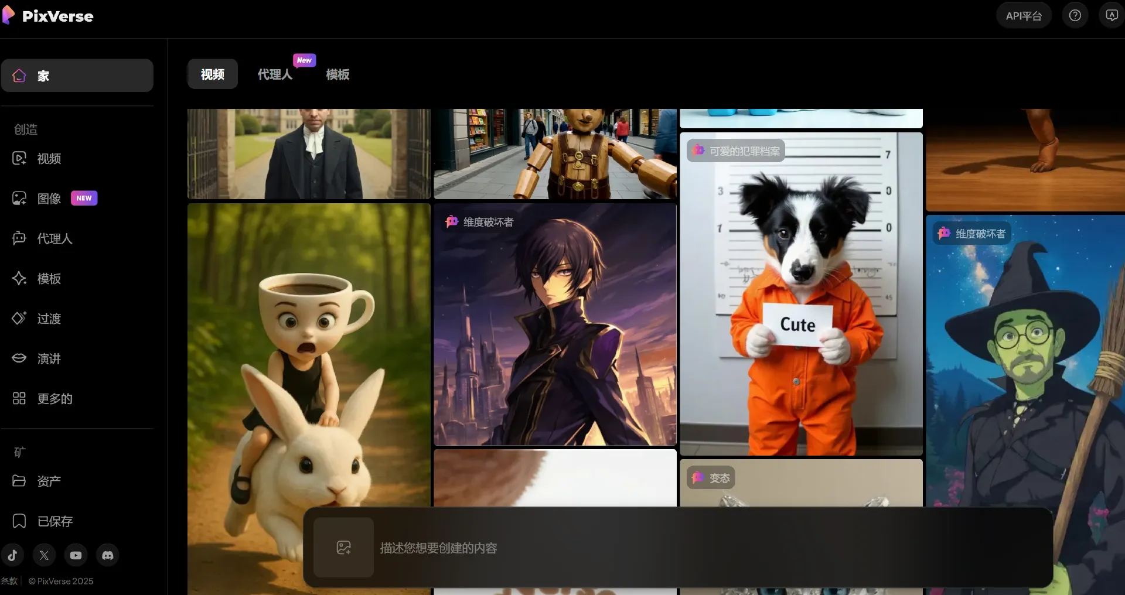
Task: Click the image upload icon in prompt bar
Action: click(343, 548)
